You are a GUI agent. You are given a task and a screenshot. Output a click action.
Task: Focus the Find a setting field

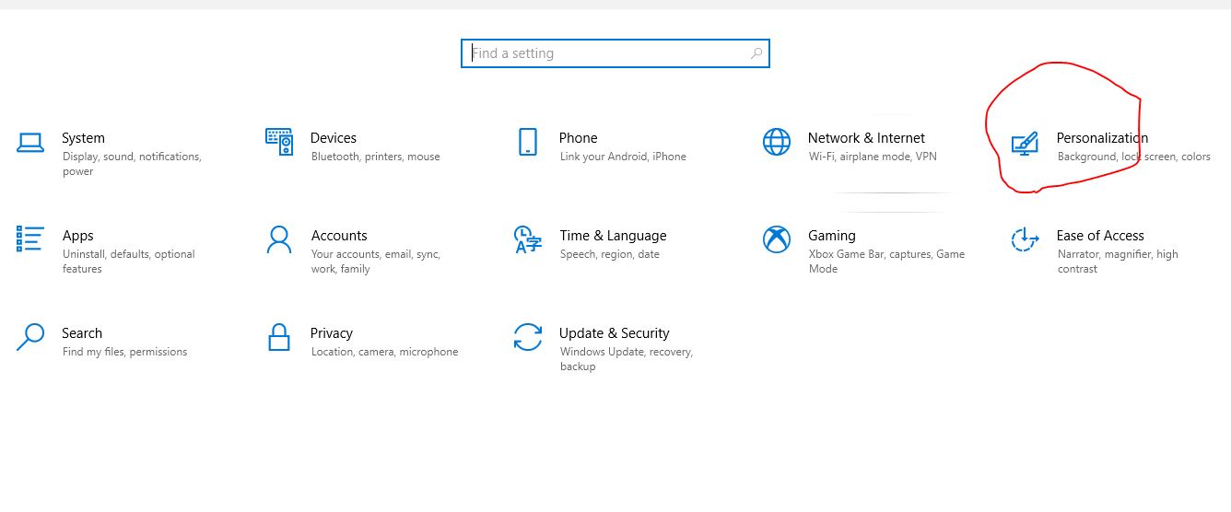615,53
